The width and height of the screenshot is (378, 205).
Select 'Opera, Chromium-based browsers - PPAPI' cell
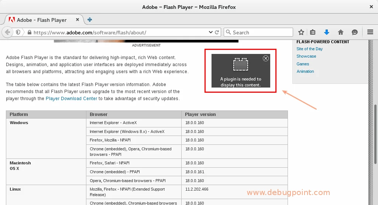(134, 181)
